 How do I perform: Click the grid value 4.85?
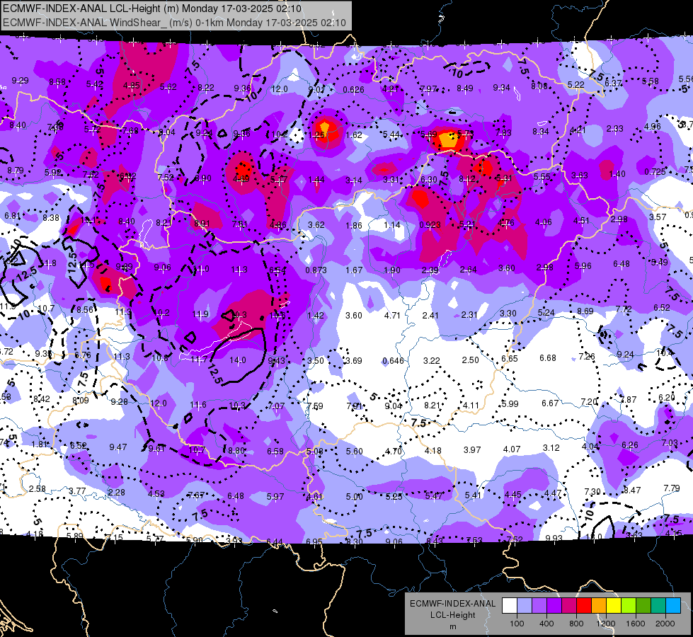click(131, 86)
